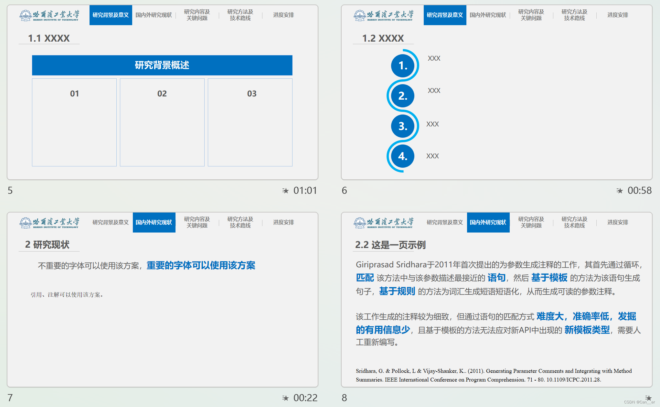Click the 1.2 XXXX heading in slide 6
Screen dimensions: 660x407
(x=383, y=38)
